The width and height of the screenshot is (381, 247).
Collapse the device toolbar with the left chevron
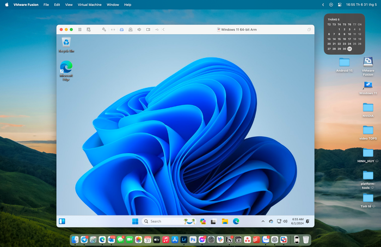163,29
